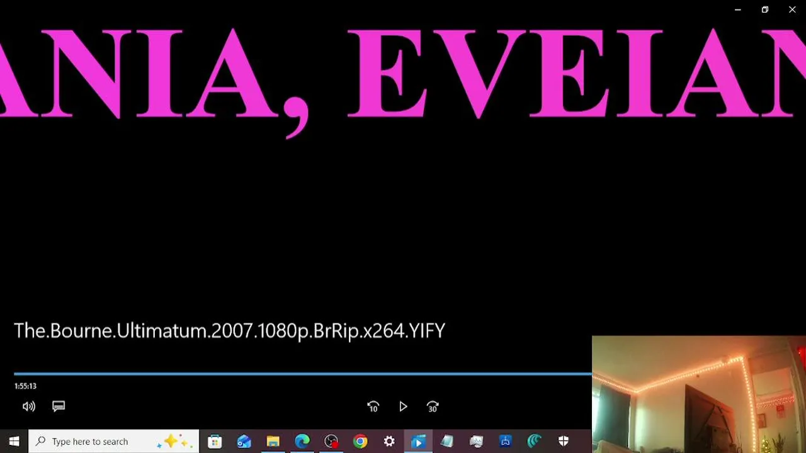The image size is (806, 453).
Task: Launch Microsoft Edge from the taskbar
Action: coord(302,442)
